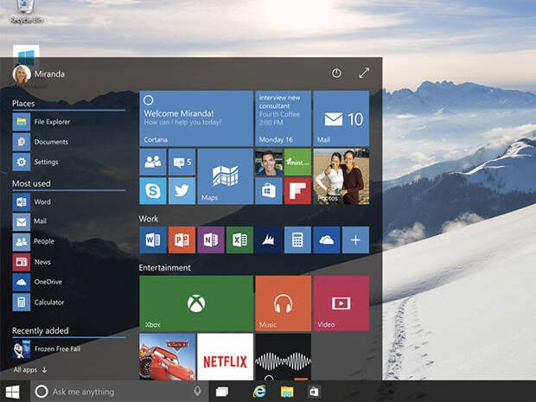Open the Miranda user account menu
Image resolution: width=536 pixels, height=402 pixels.
coord(39,73)
